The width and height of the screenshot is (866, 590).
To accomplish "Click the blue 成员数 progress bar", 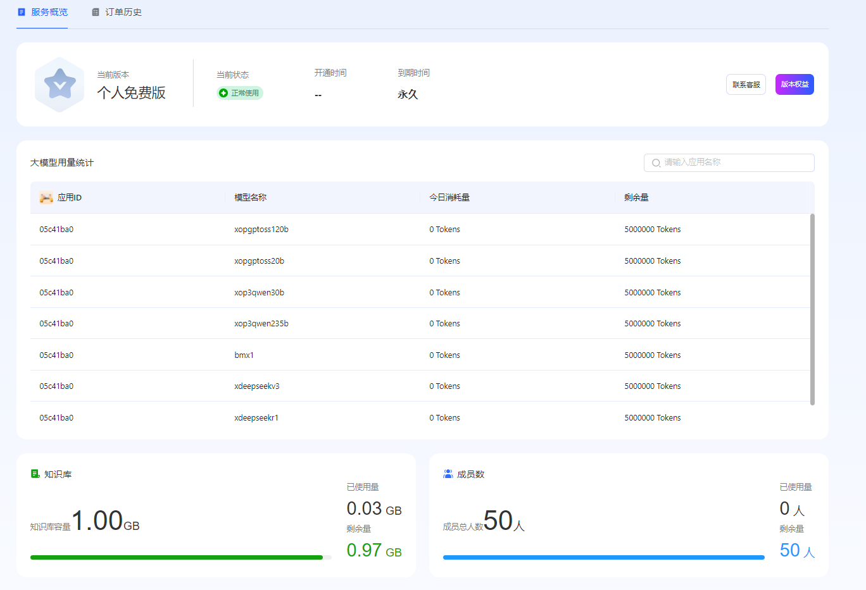I will (604, 558).
